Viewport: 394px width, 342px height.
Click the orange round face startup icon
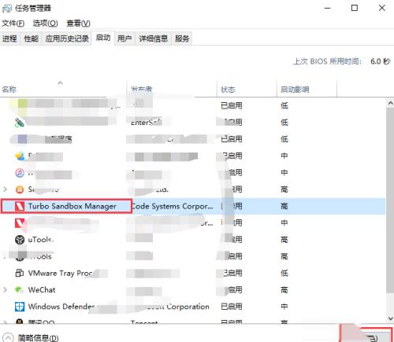(x=20, y=189)
